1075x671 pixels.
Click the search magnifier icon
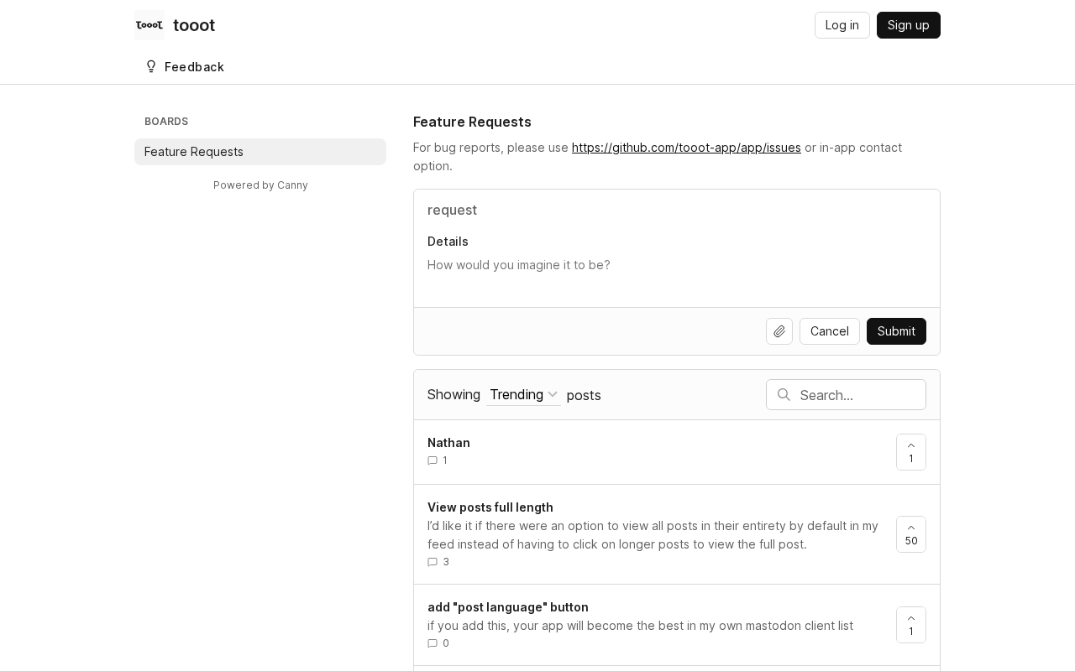click(x=784, y=394)
